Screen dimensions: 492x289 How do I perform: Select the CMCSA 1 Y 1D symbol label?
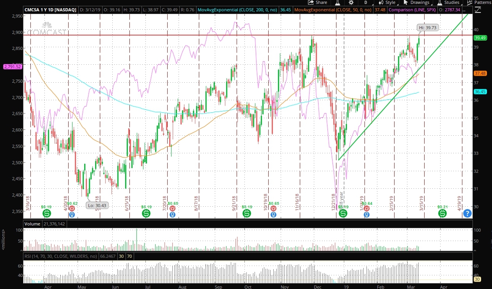pyautogui.click(x=51, y=9)
